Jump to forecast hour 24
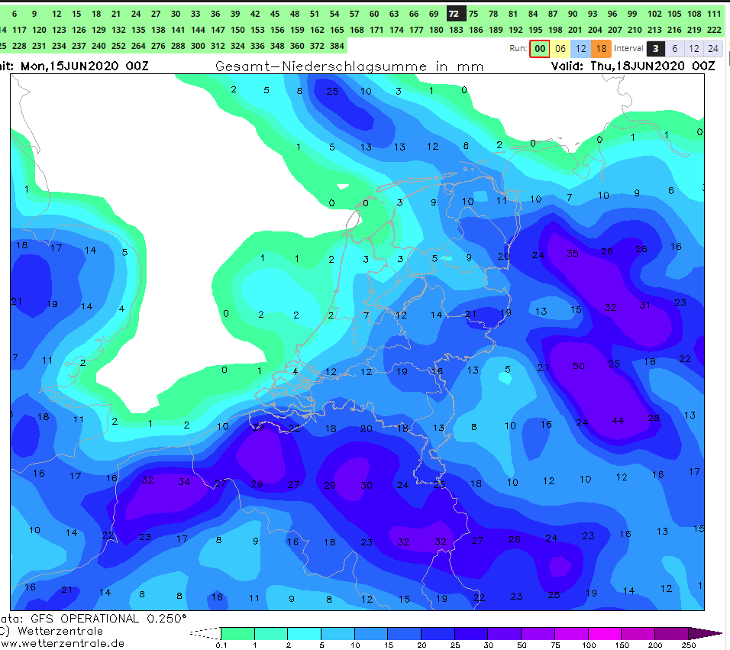Screen dimensions: 730x650 tap(136, 14)
